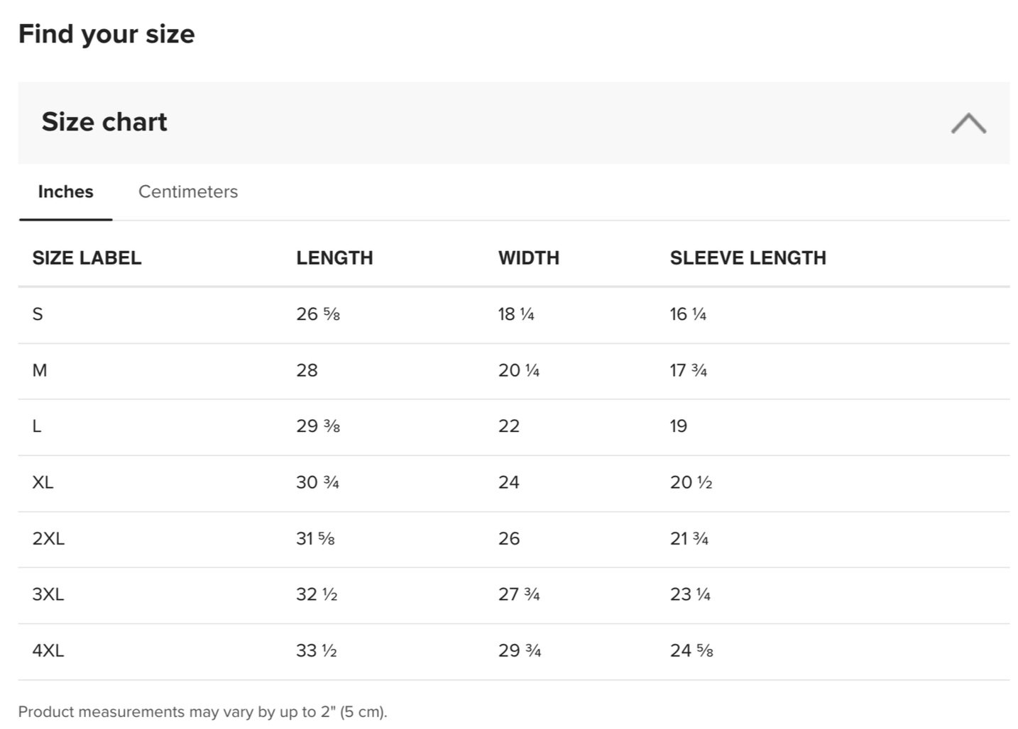
Task: Click the WIDTH column header
Action: (x=529, y=258)
